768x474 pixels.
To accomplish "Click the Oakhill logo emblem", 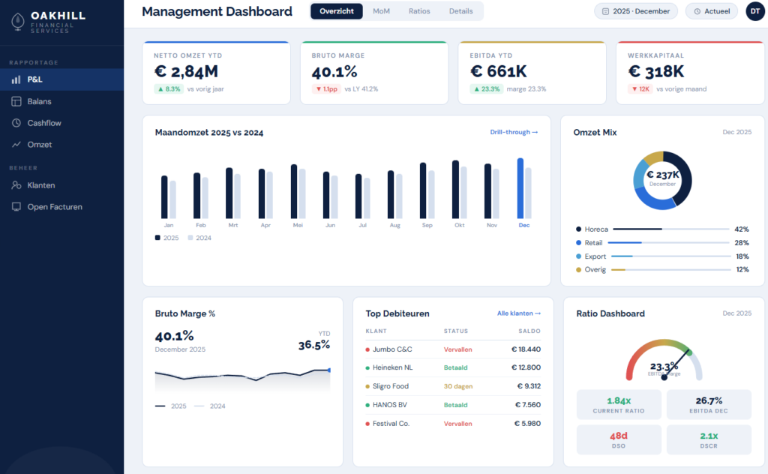I will [17, 20].
